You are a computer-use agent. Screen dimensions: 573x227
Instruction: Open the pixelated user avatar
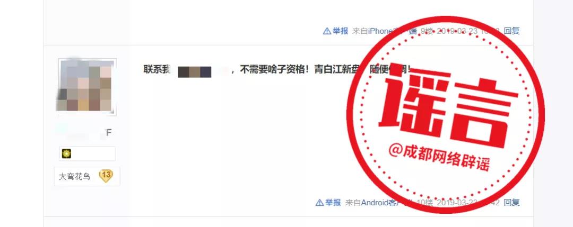[x=87, y=87]
